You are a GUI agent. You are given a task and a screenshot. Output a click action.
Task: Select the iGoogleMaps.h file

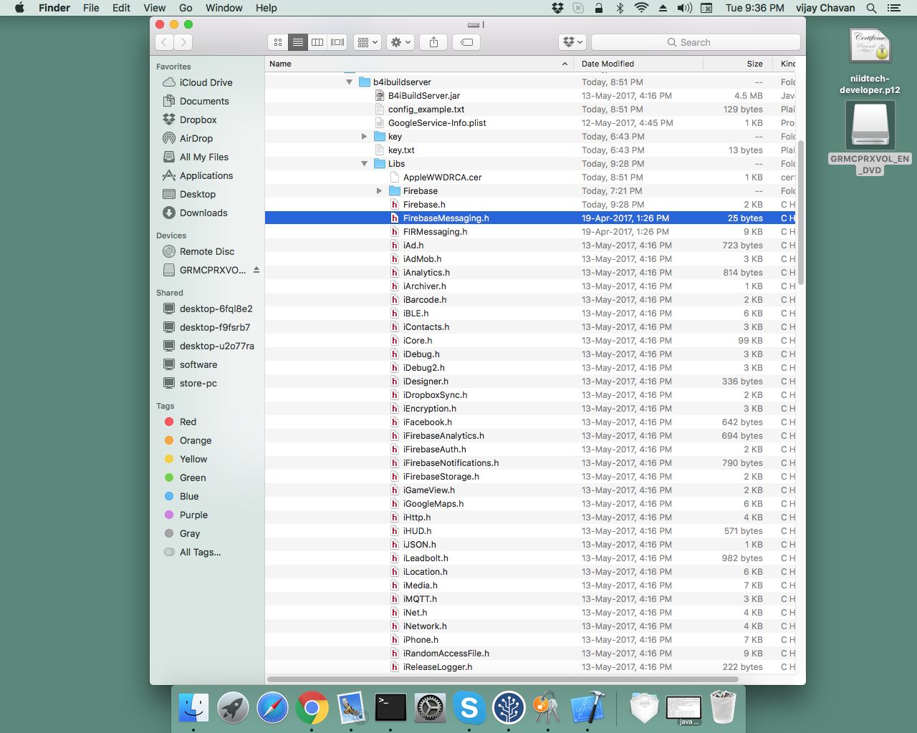[x=433, y=504]
